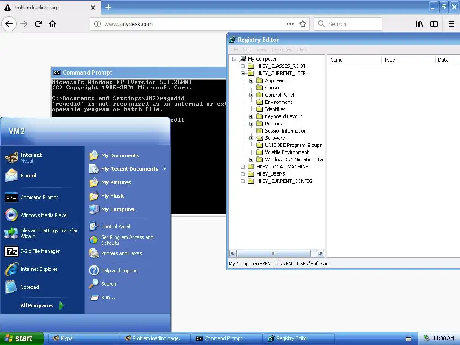Select SessionInformation registry key
This screenshot has width=460, height=345.
point(286,131)
